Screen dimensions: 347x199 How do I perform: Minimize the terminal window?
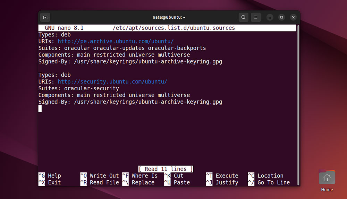click(x=270, y=17)
